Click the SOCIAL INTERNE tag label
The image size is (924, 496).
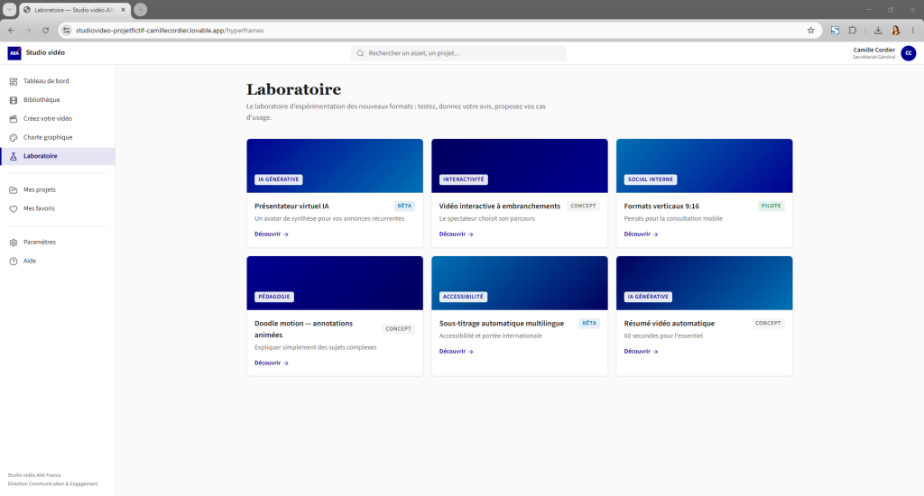pyautogui.click(x=650, y=179)
